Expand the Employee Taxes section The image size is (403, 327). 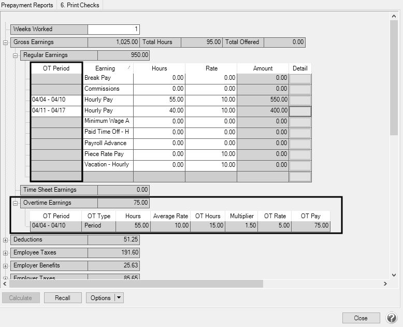[6, 253]
